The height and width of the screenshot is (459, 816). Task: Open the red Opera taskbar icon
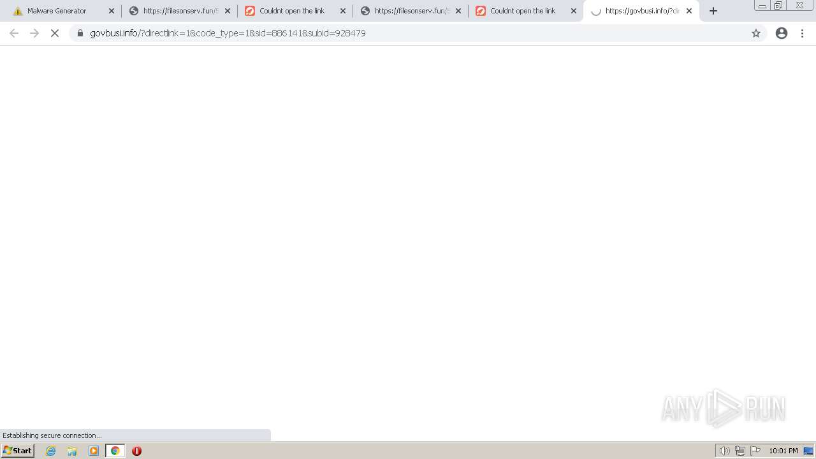(x=136, y=451)
